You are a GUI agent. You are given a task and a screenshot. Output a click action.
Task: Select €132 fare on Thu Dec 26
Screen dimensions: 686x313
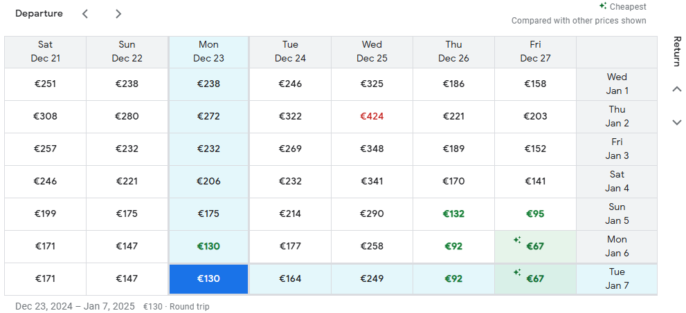coord(453,214)
